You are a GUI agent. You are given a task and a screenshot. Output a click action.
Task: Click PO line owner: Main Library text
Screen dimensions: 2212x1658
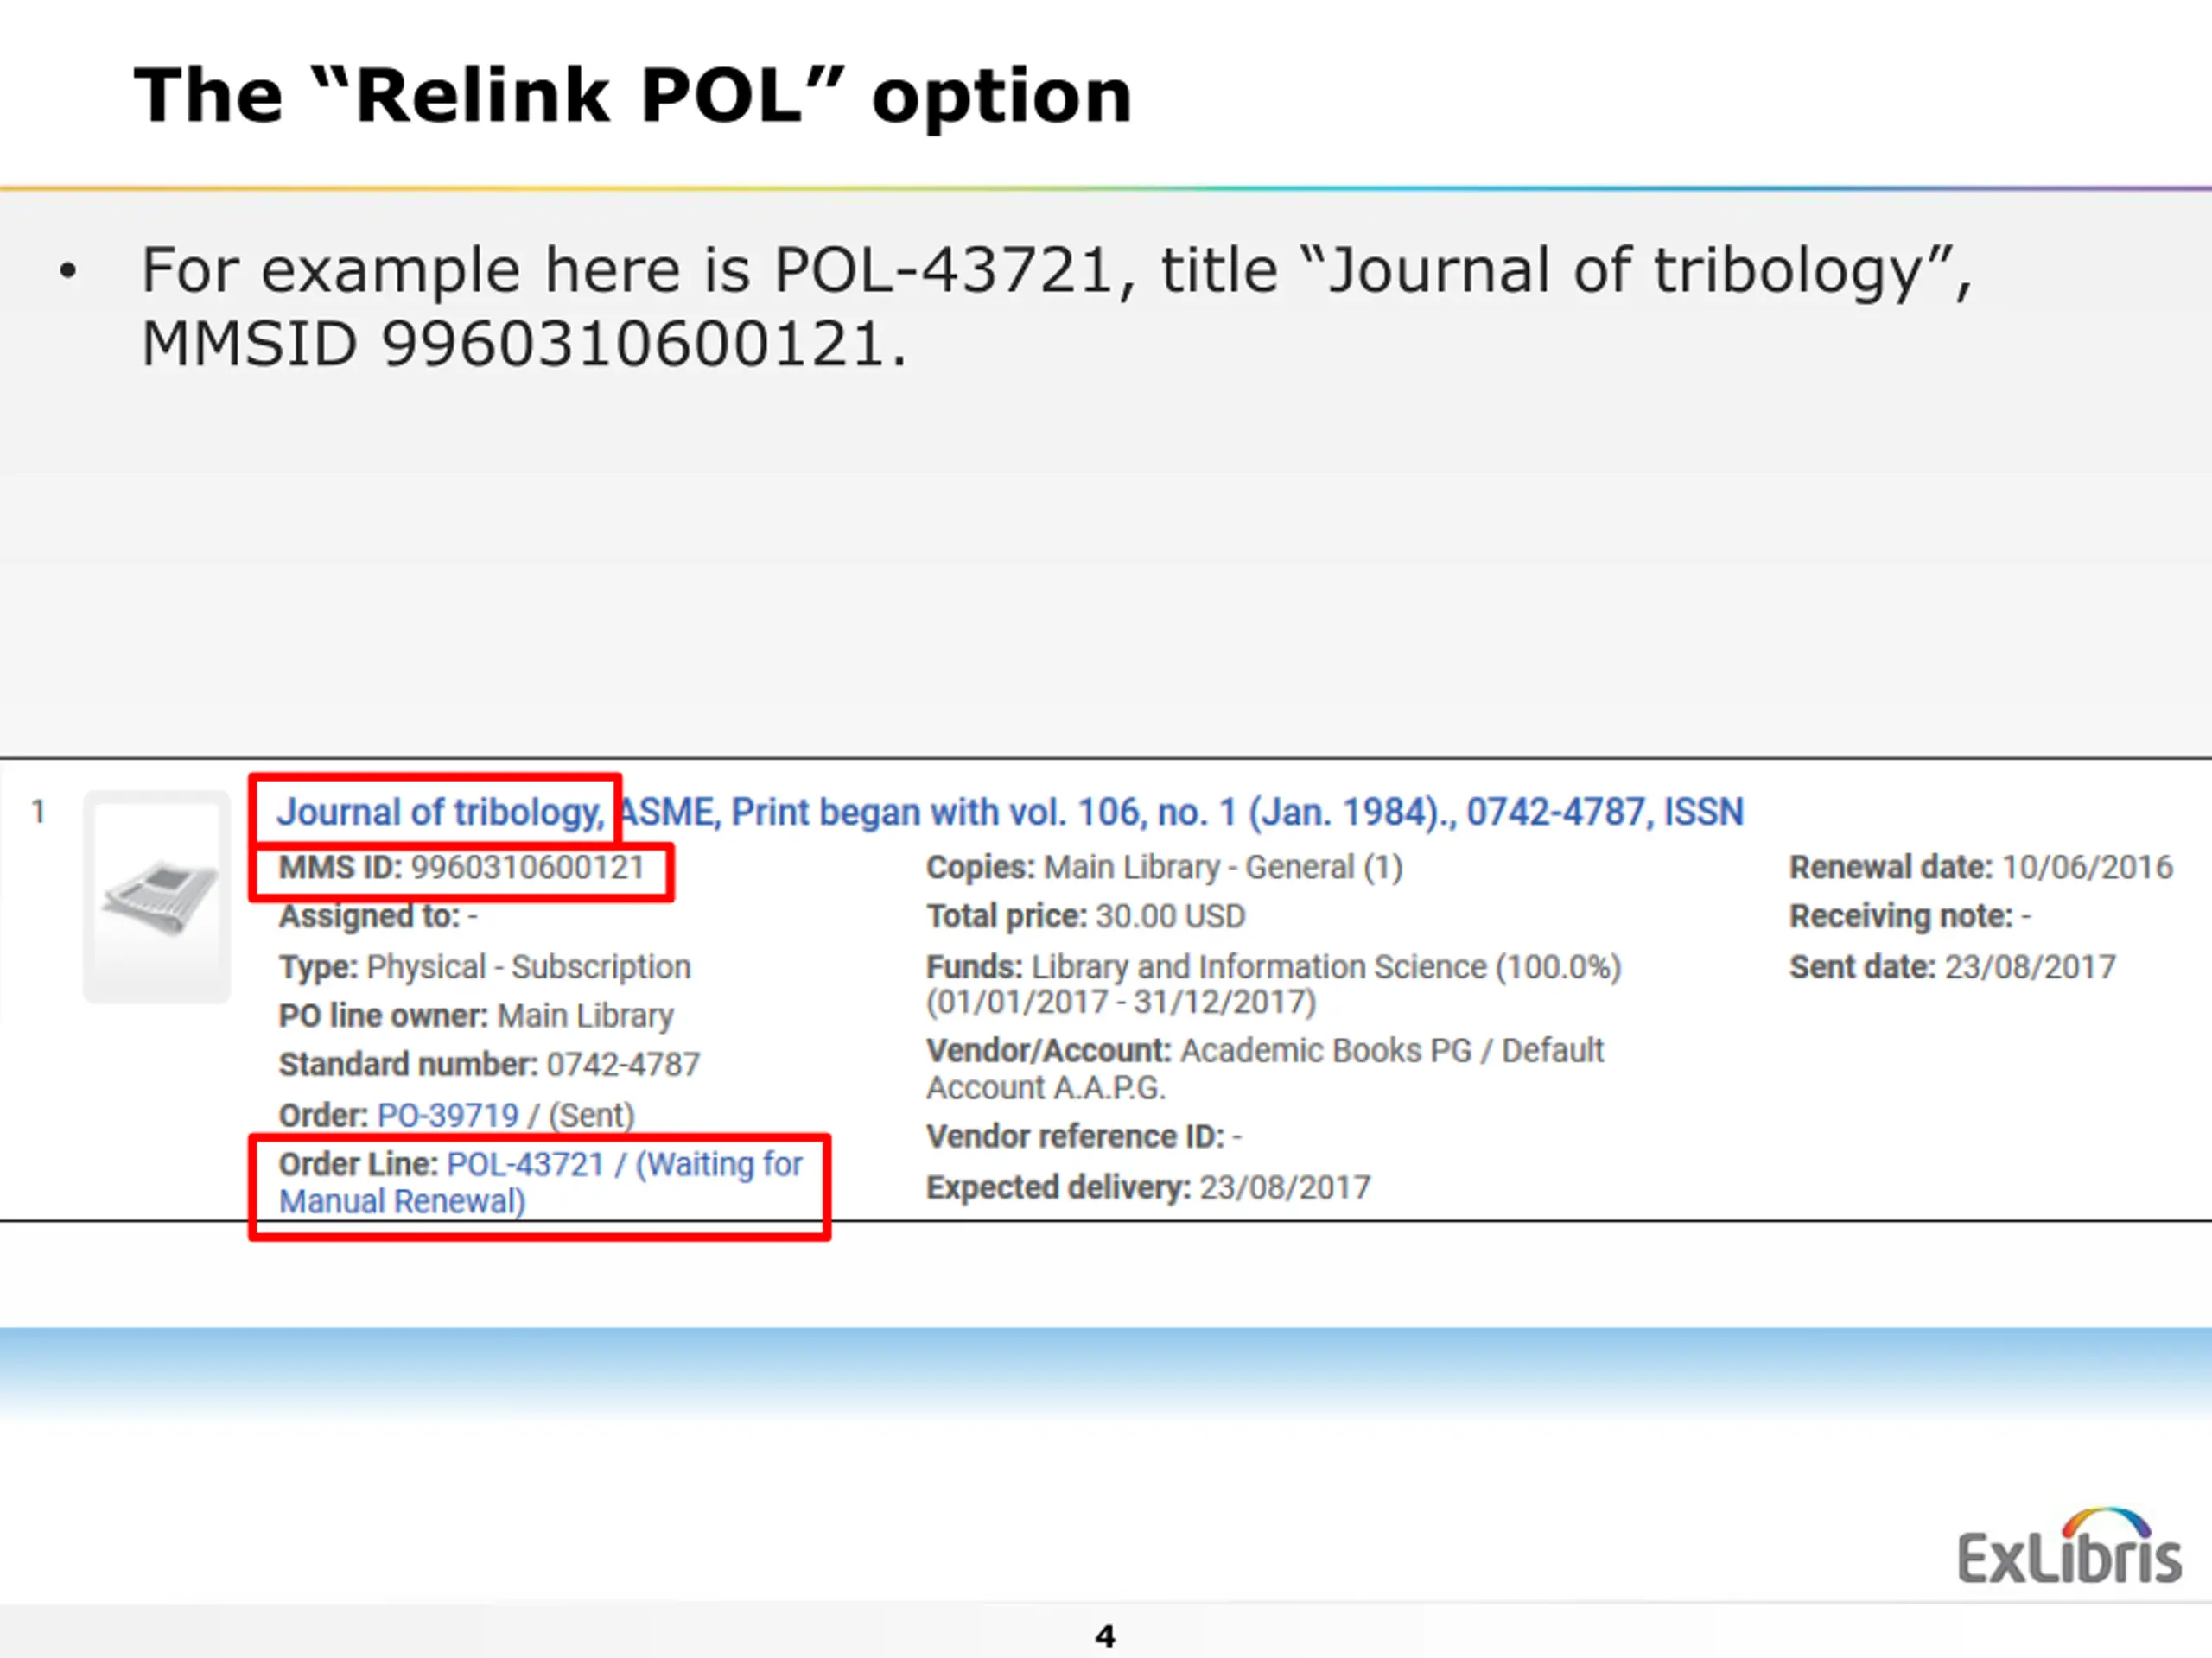pos(476,1016)
